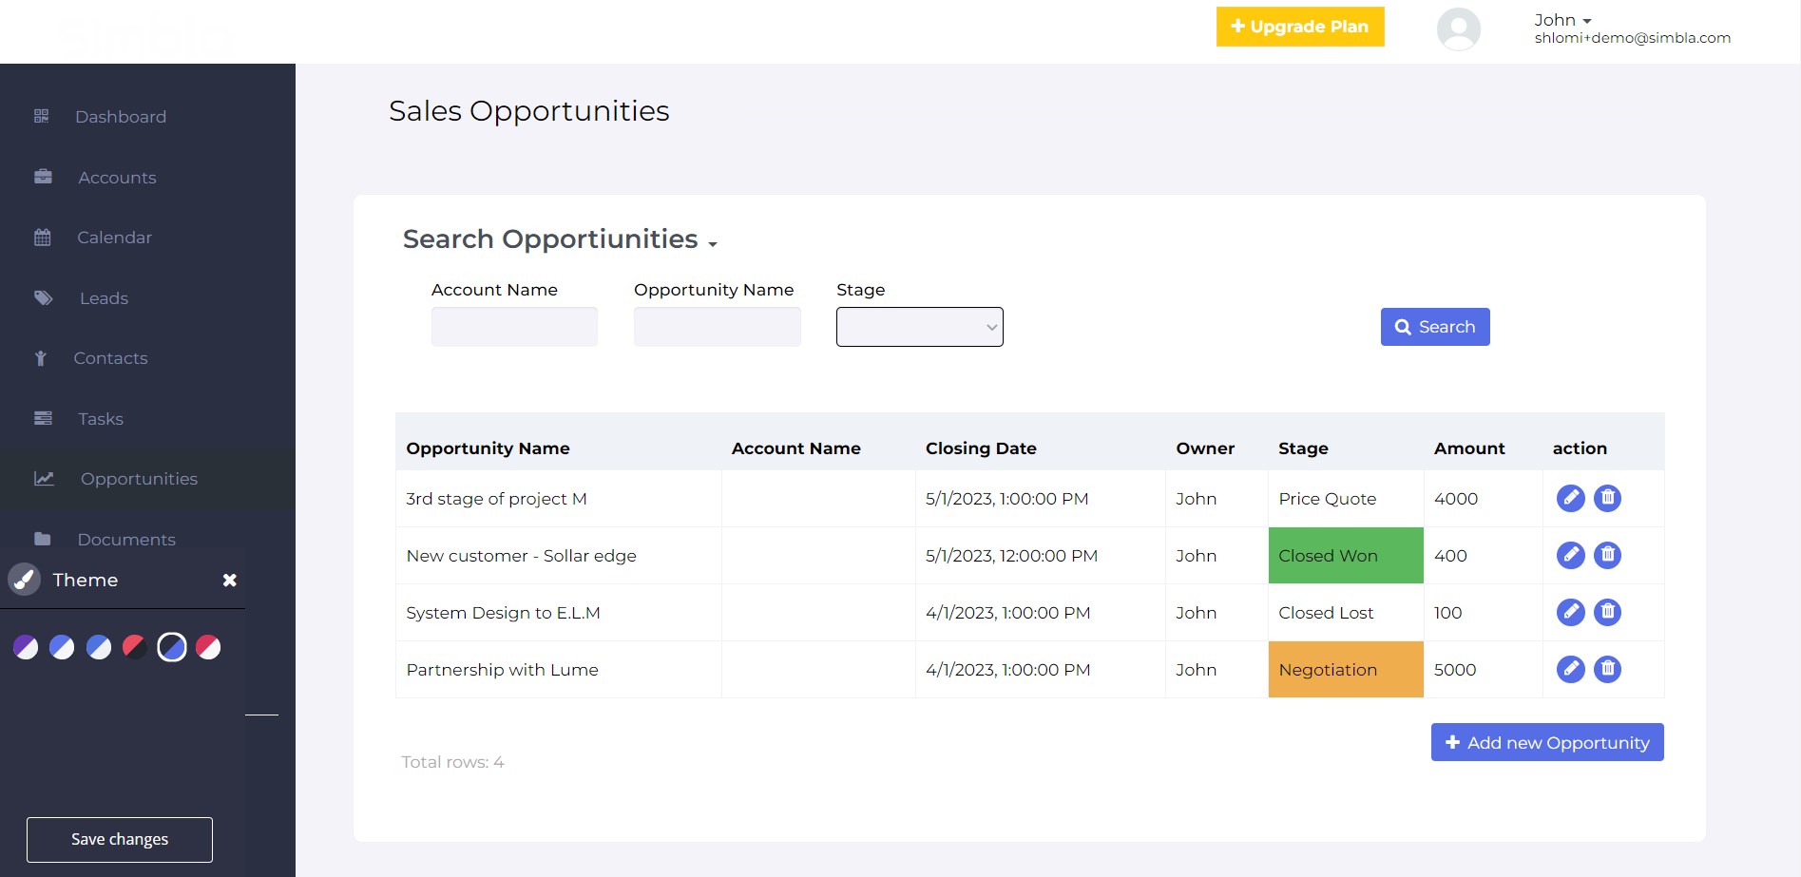Click the Dashboard grid icon in sidebar

tap(41, 116)
